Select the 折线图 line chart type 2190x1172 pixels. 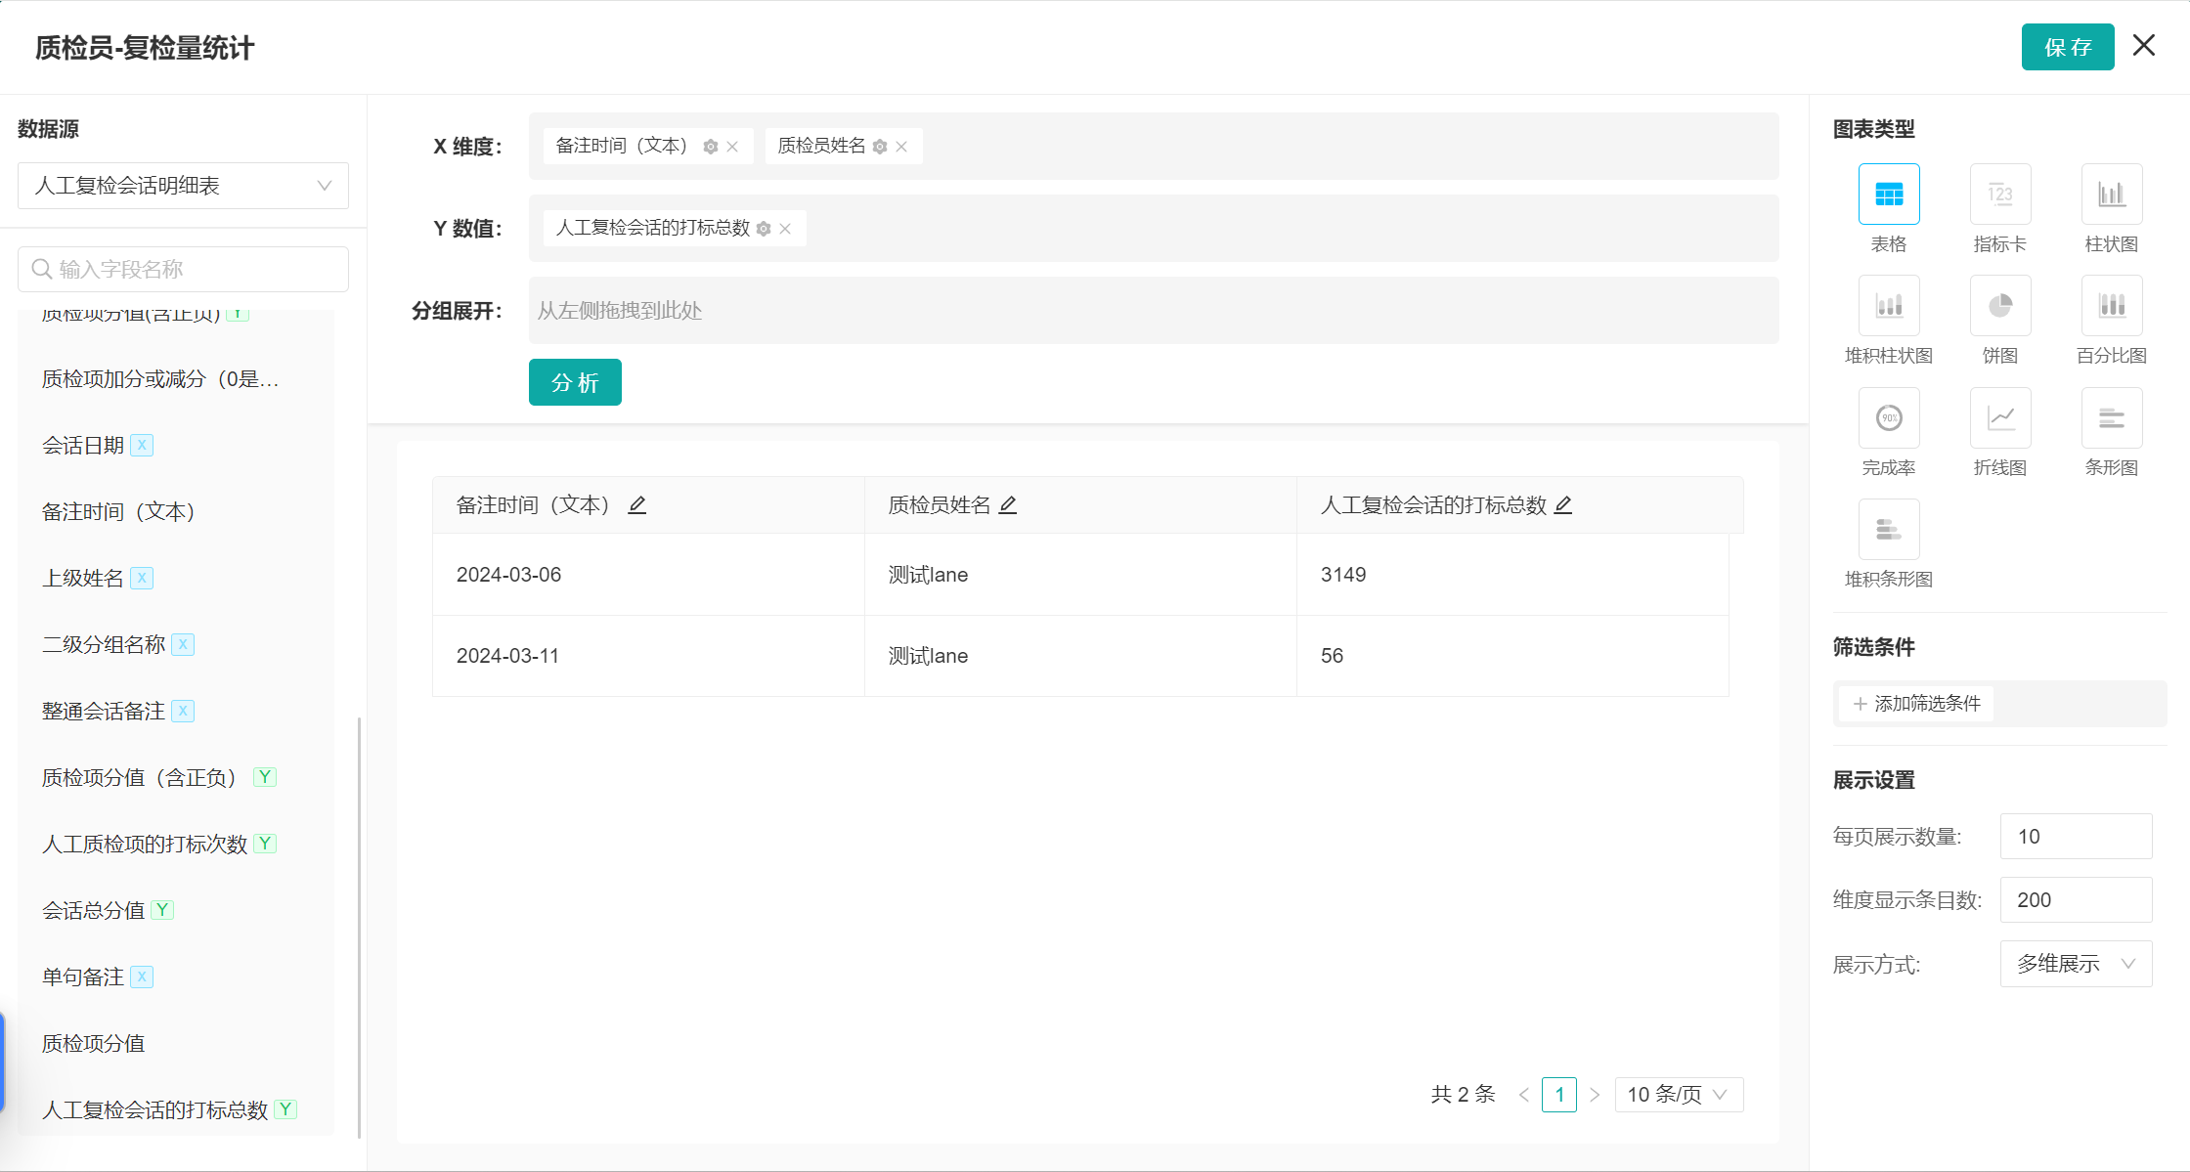tap(1999, 418)
